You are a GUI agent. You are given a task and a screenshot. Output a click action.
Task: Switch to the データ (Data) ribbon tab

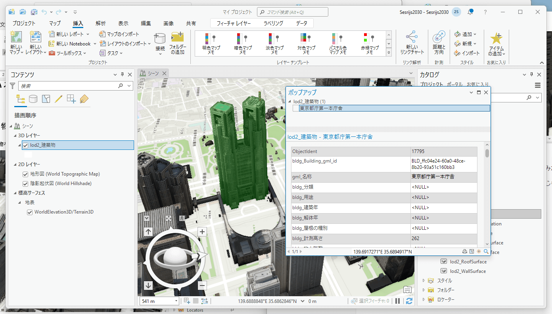pyautogui.click(x=301, y=23)
